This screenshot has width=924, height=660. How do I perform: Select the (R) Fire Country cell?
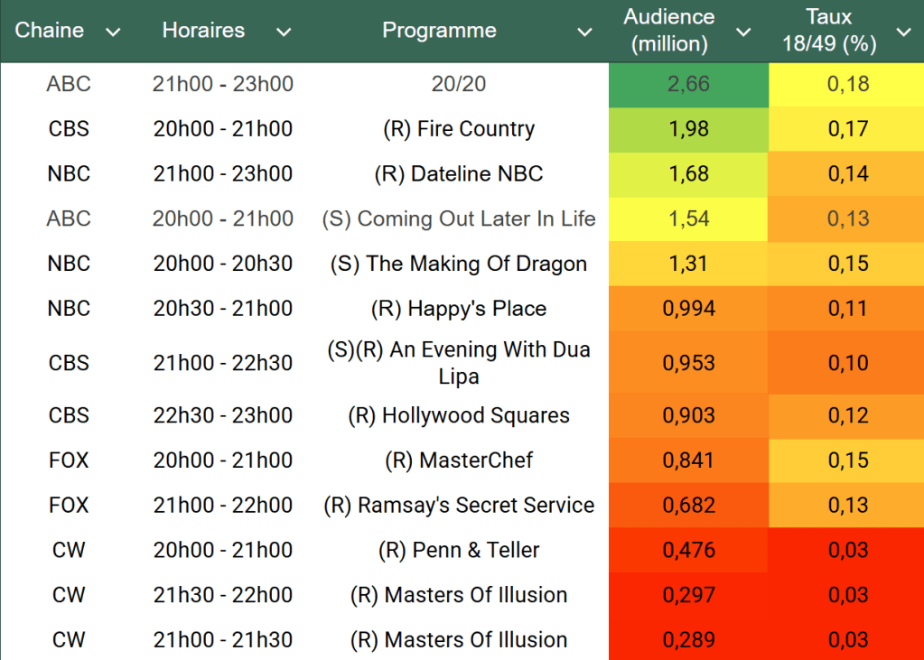[459, 129]
